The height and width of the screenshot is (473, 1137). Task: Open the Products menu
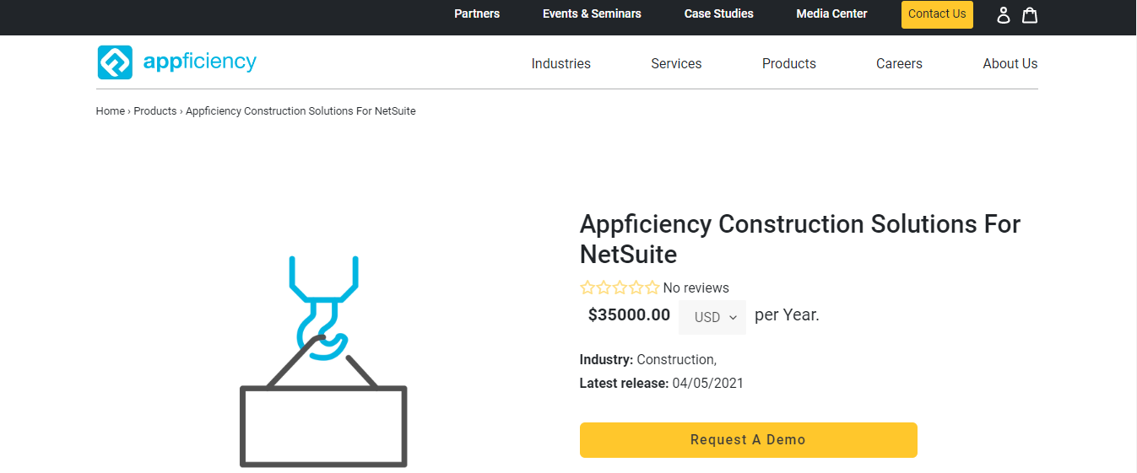click(x=788, y=63)
